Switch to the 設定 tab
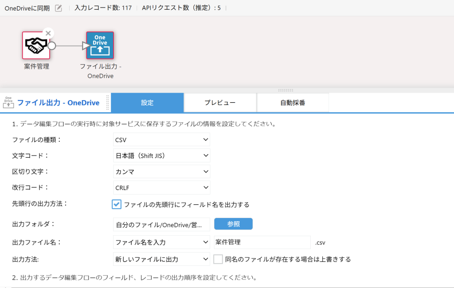Image resolution: width=454 pixels, height=288 pixels. pos(147,102)
